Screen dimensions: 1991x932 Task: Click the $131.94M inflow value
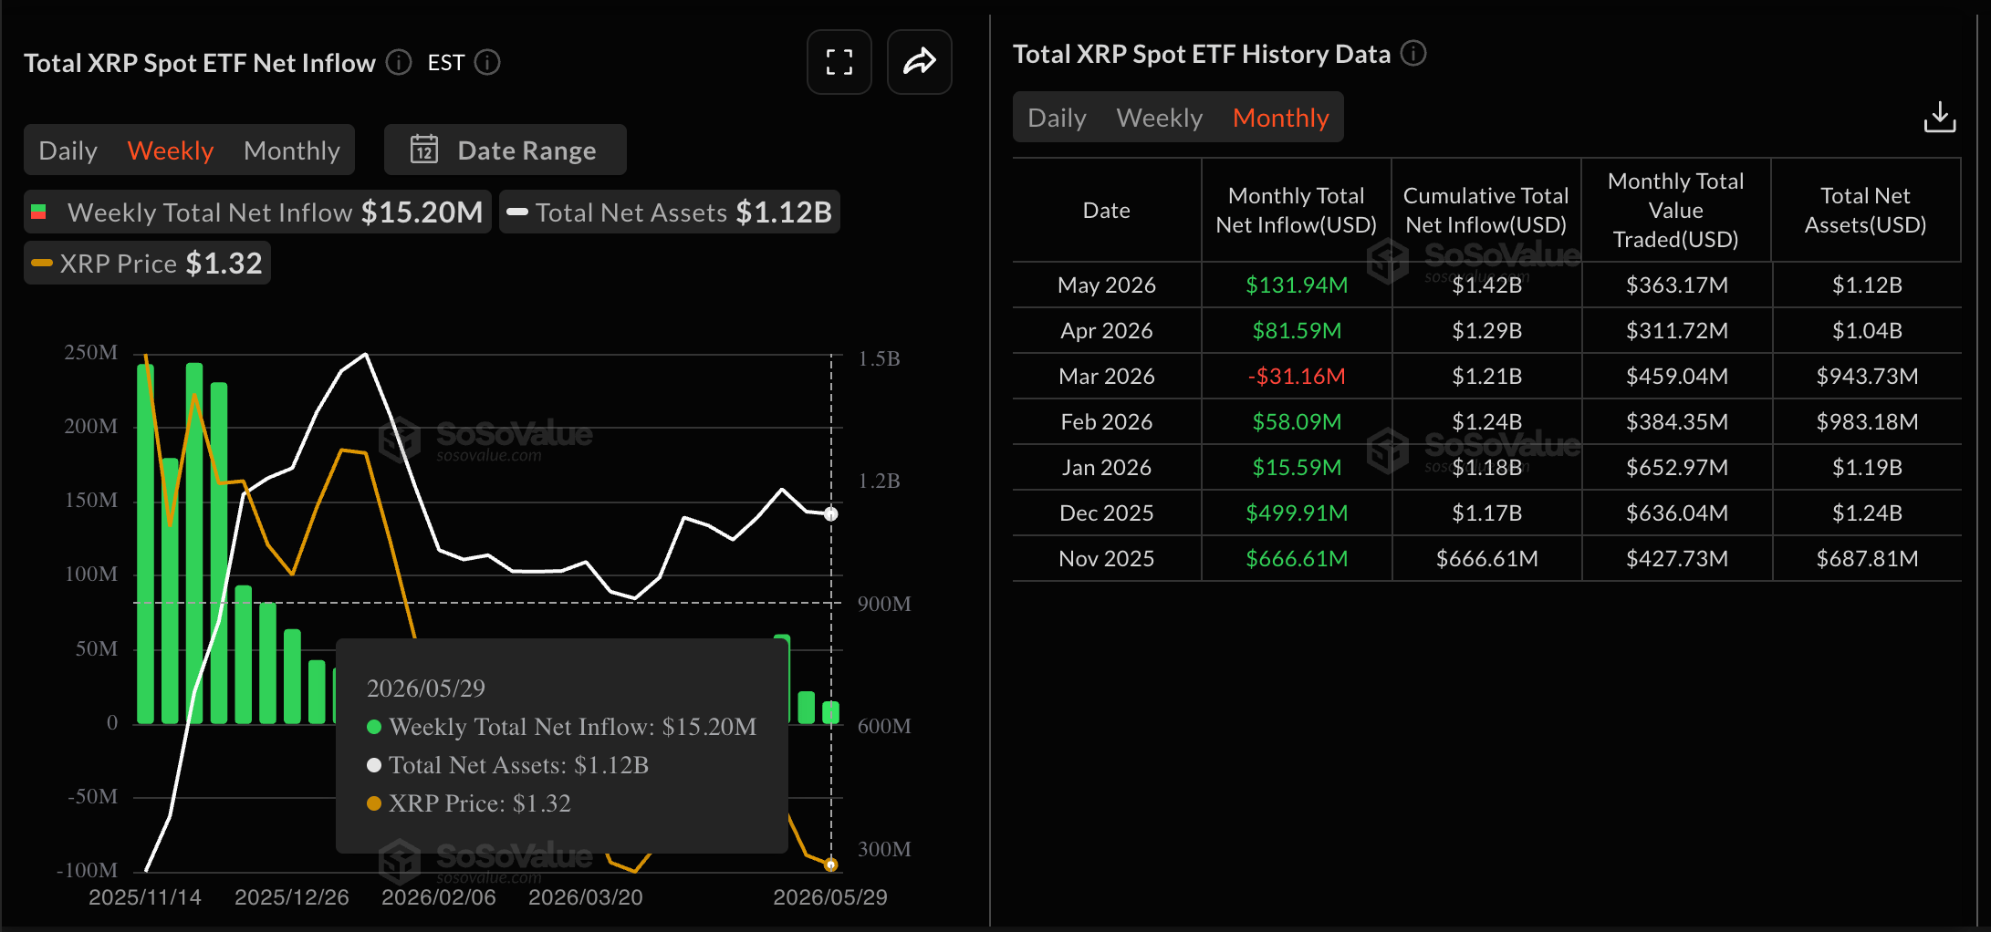coord(1297,285)
